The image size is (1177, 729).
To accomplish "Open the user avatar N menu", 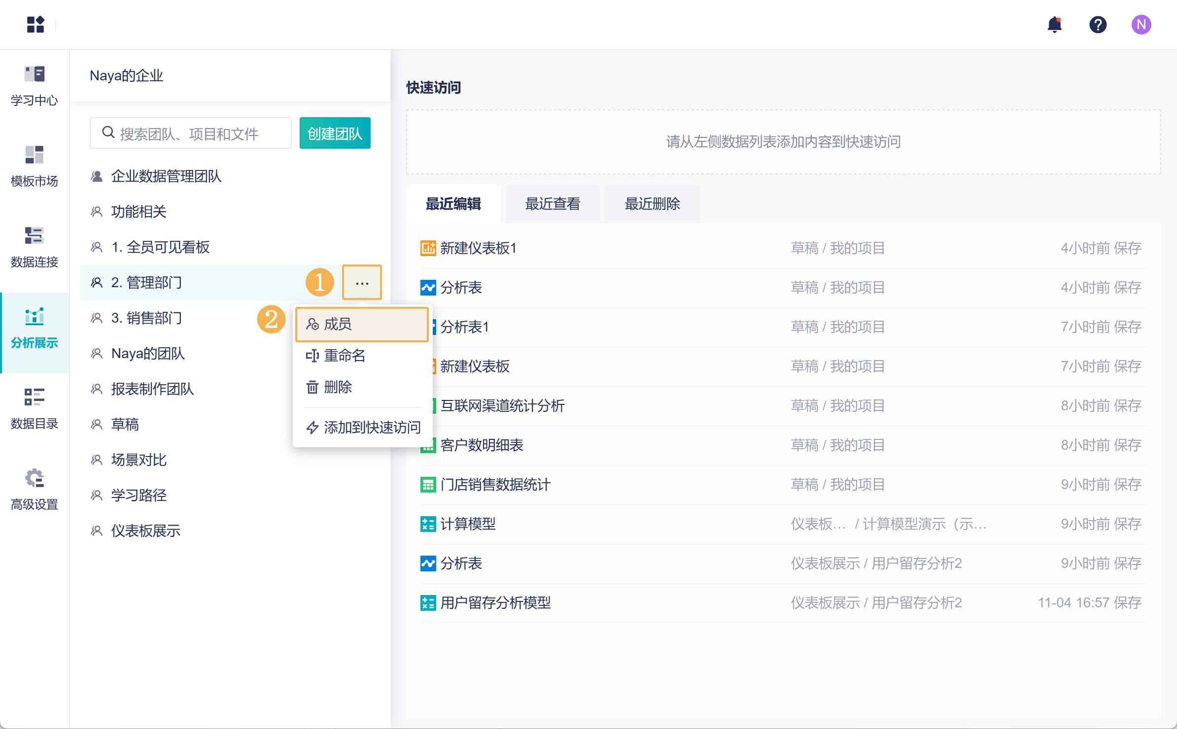I will click(x=1141, y=25).
